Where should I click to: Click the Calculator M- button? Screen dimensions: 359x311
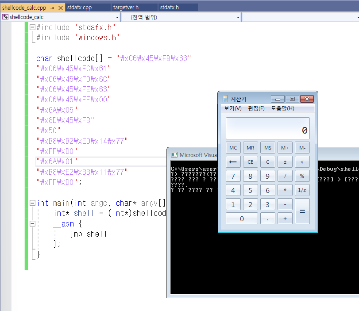tap(302, 148)
